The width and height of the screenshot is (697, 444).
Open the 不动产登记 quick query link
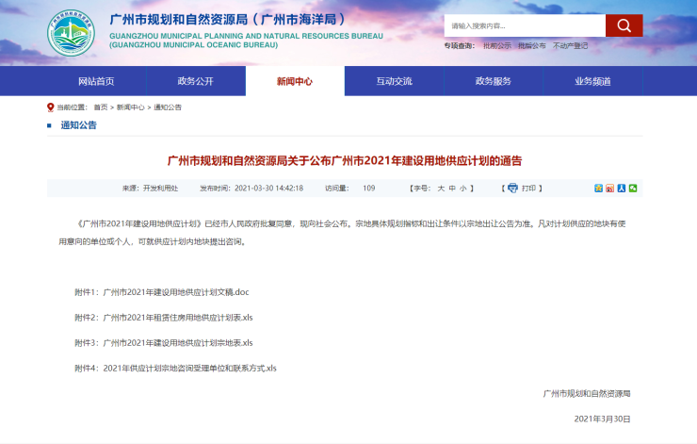(571, 45)
